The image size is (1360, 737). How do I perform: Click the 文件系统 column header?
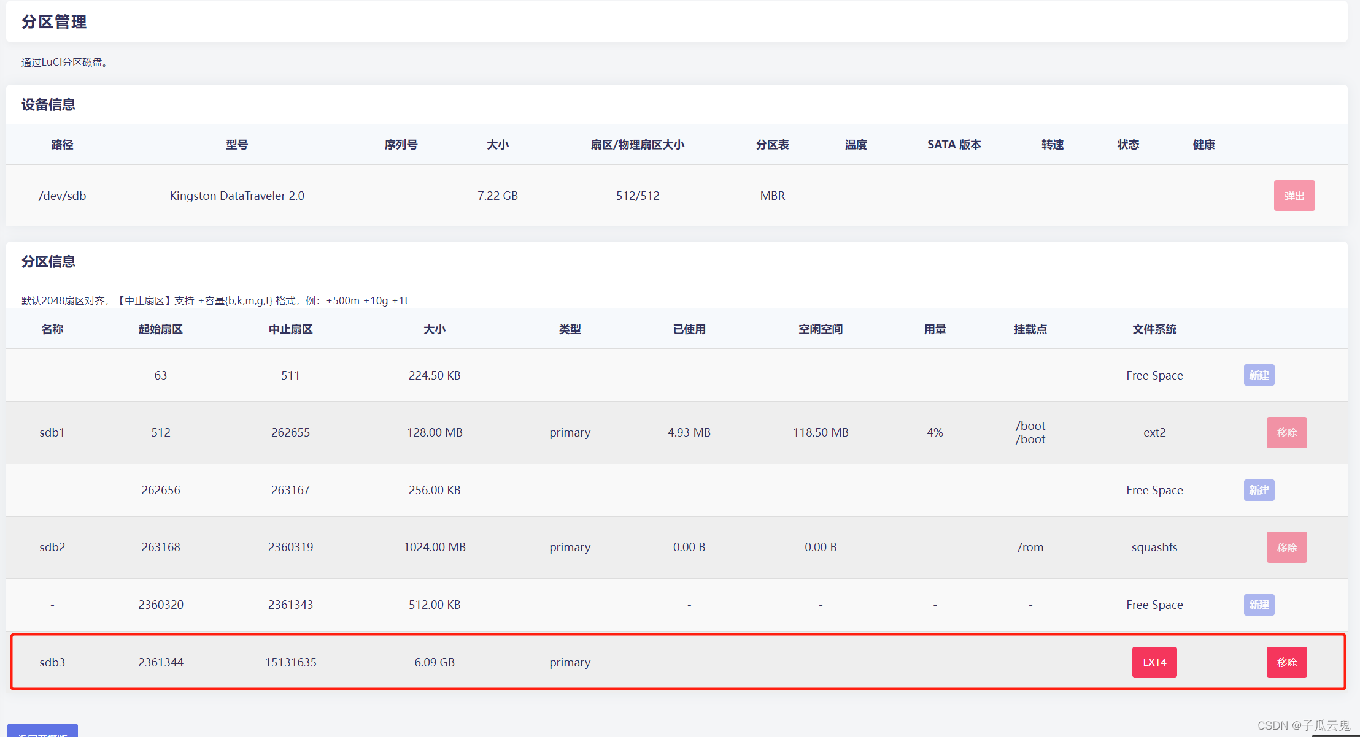click(x=1154, y=329)
